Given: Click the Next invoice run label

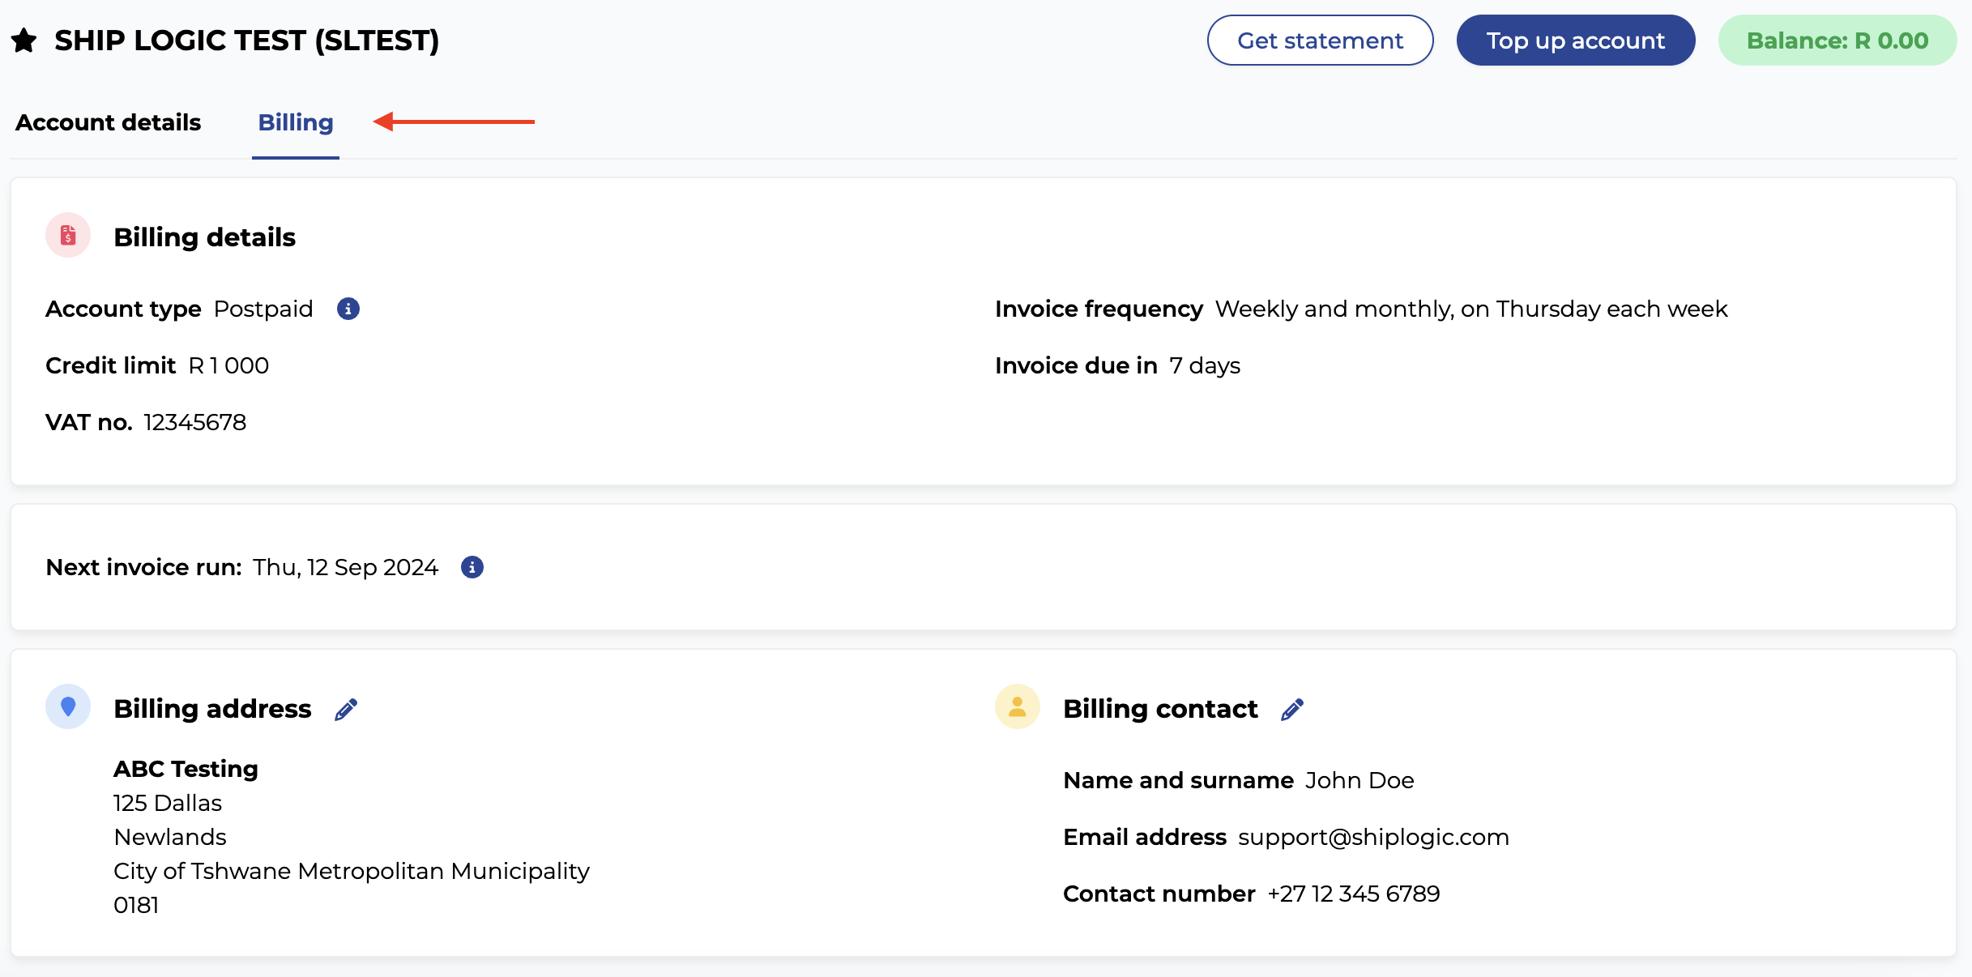Looking at the screenshot, I should click(x=144, y=567).
